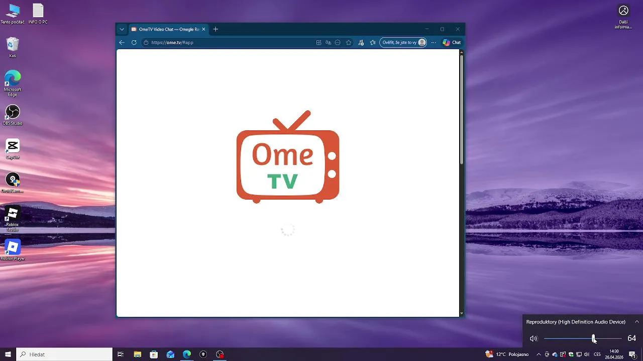Open the Favorites list icon

tap(373, 43)
